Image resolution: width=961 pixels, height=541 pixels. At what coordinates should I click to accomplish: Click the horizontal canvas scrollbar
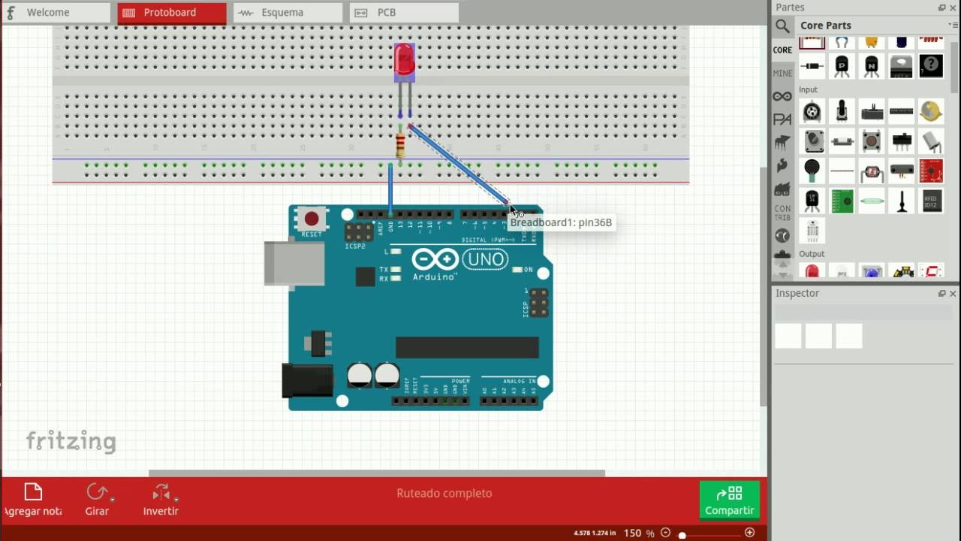[x=376, y=473]
